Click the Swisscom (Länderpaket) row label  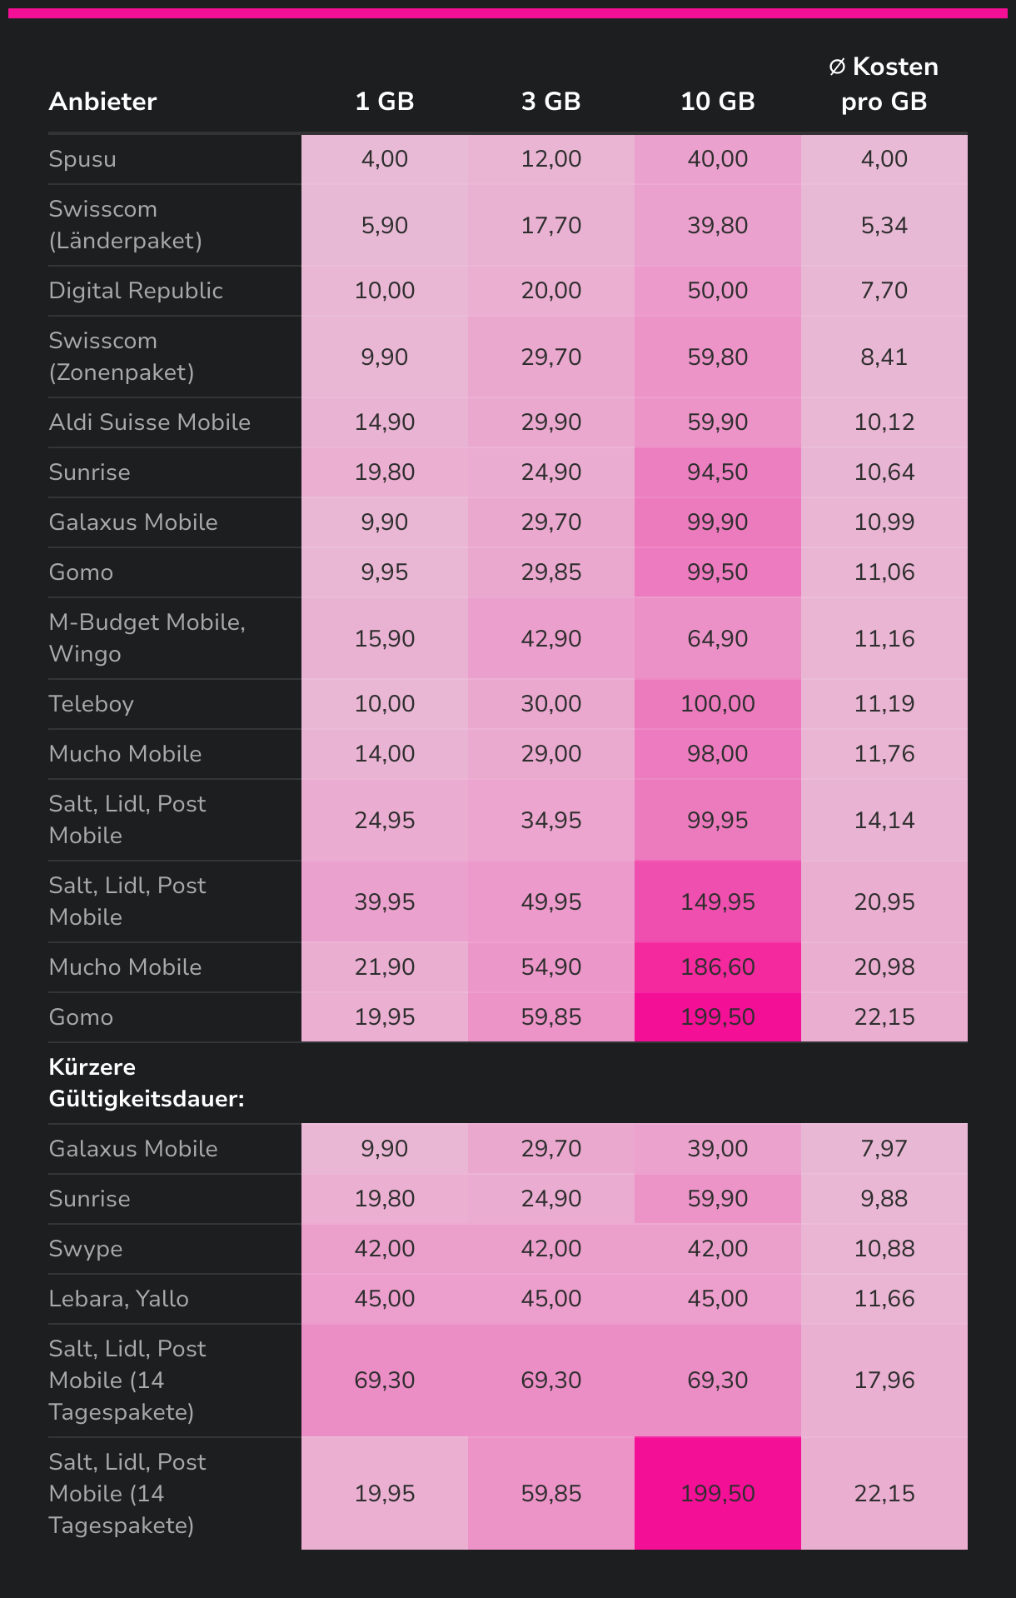(125, 225)
